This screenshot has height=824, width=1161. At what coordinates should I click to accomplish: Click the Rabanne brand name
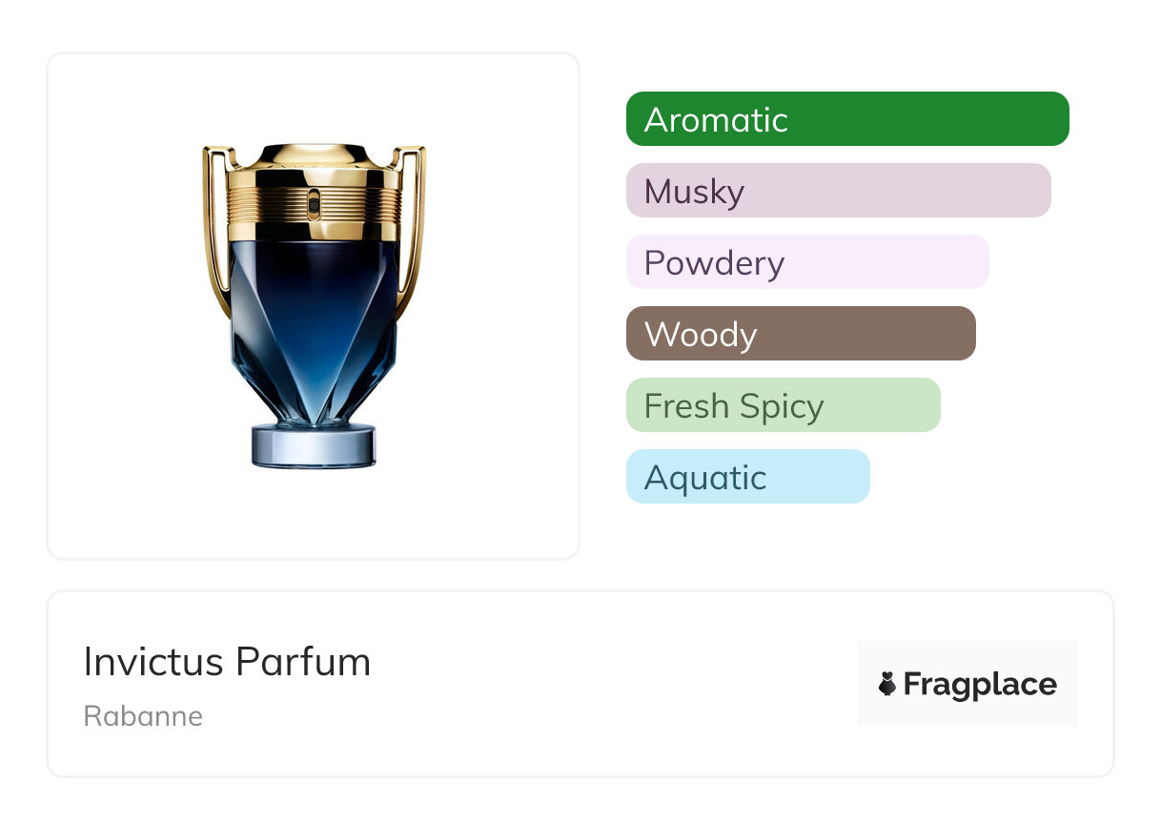point(143,716)
